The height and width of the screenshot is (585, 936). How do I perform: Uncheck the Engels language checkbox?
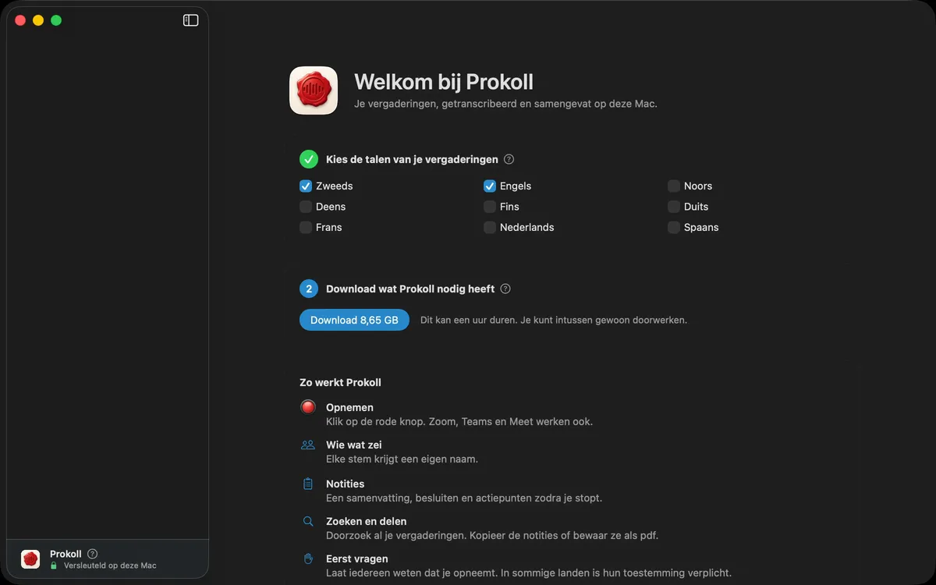pyautogui.click(x=490, y=186)
